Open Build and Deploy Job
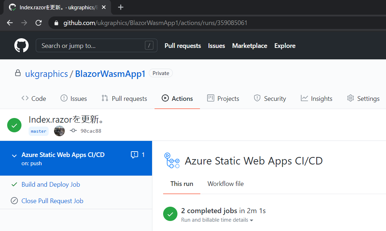The height and width of the screenshot is (231, 386). (x=51, y=185)
